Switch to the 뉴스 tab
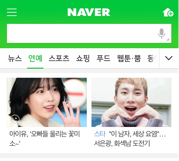Image resolution: width=179 pixels, height=161 pixels. (15, 58)
